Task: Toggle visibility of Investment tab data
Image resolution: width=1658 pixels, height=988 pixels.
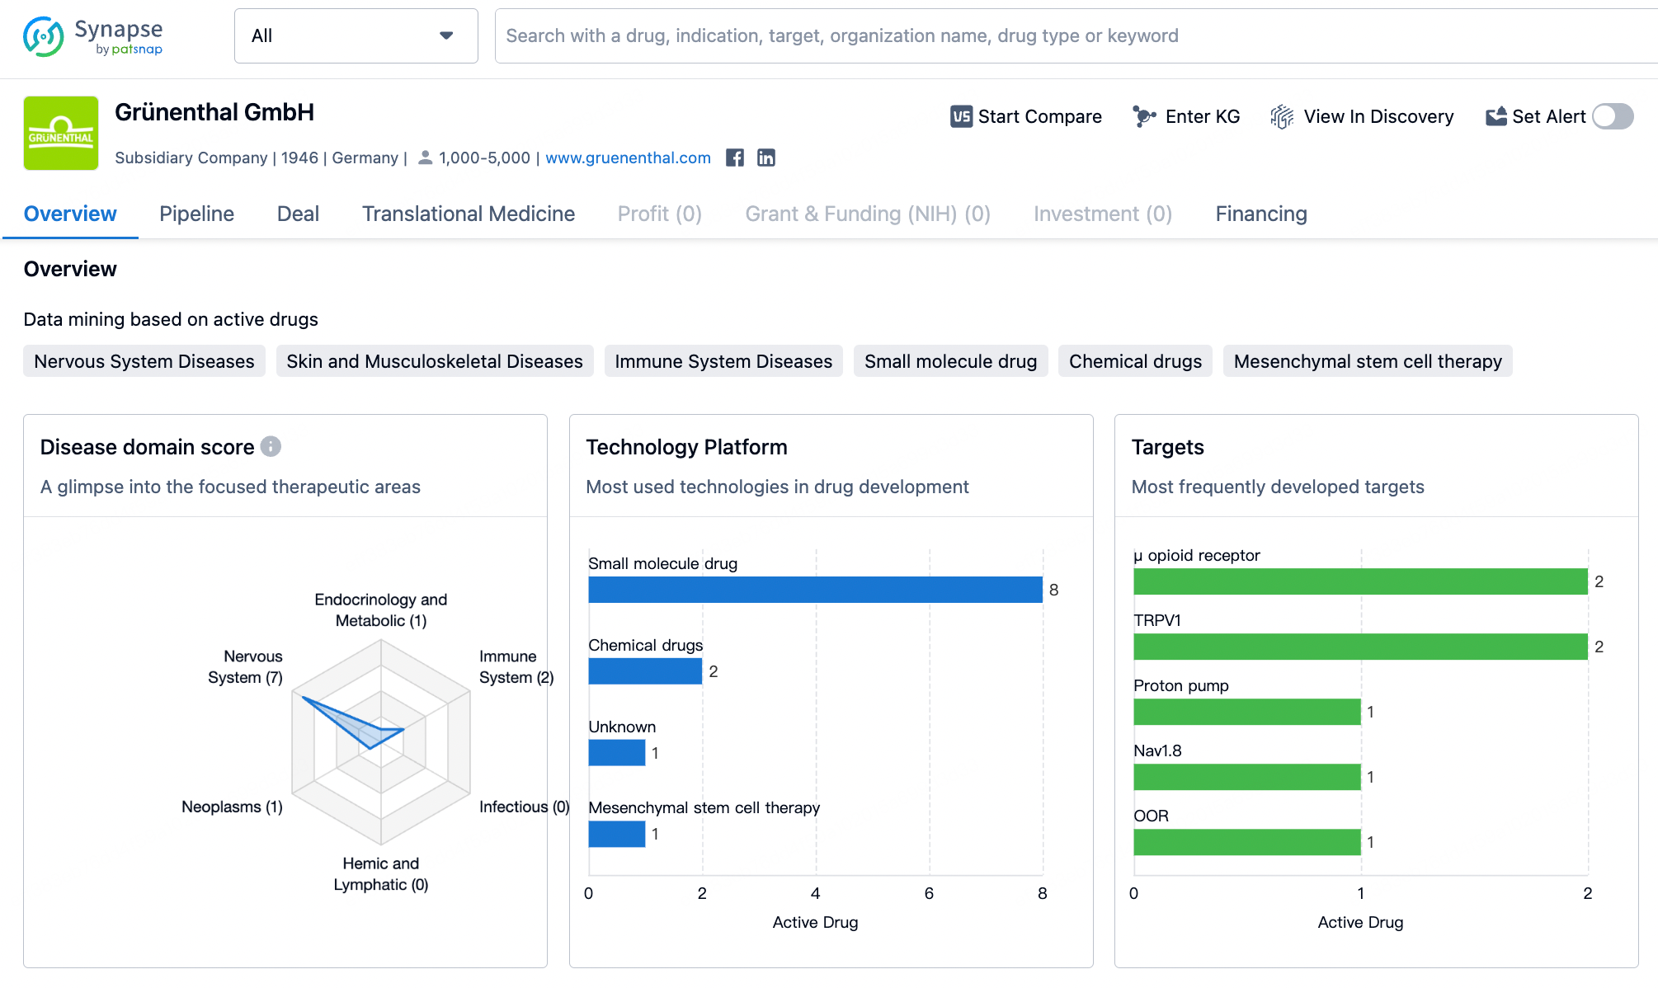Action: pyautogui.click(x=1103, y=214)
